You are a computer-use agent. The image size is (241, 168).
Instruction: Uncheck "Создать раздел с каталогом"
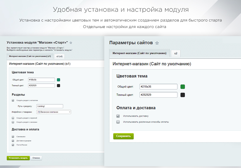point(12,101)
